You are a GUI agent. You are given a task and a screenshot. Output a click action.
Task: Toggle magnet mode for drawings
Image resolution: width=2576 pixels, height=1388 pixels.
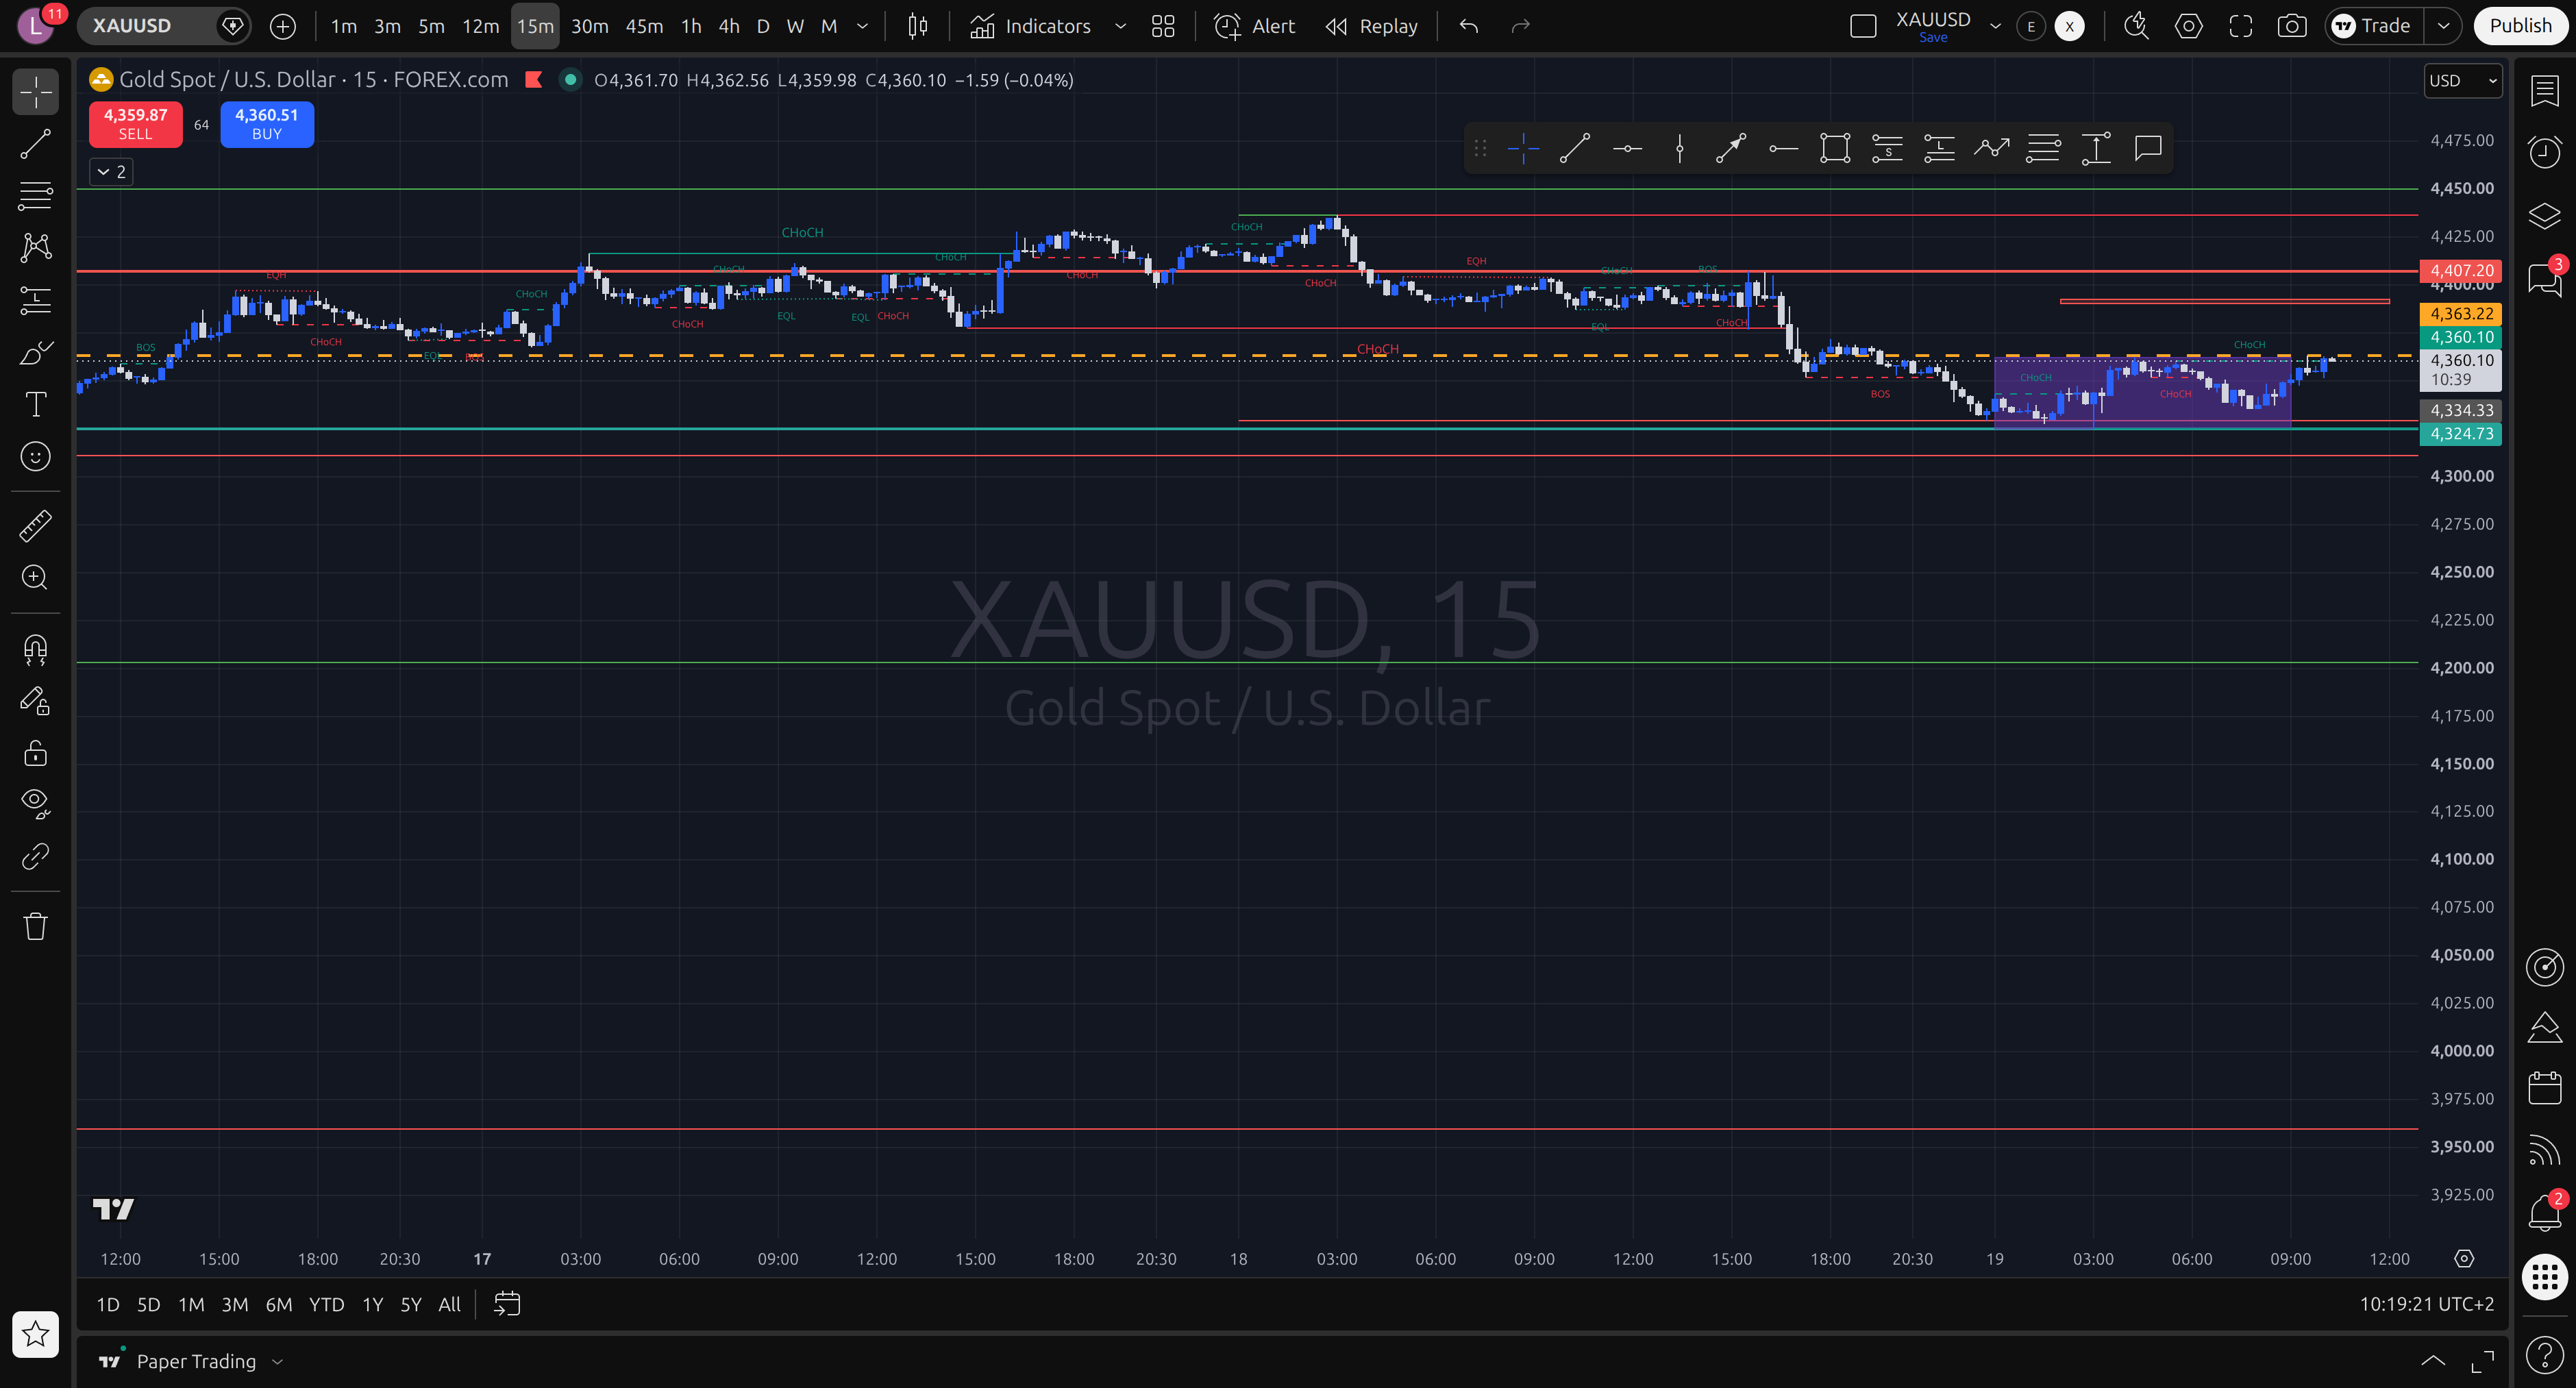click(x=36, y=650)
